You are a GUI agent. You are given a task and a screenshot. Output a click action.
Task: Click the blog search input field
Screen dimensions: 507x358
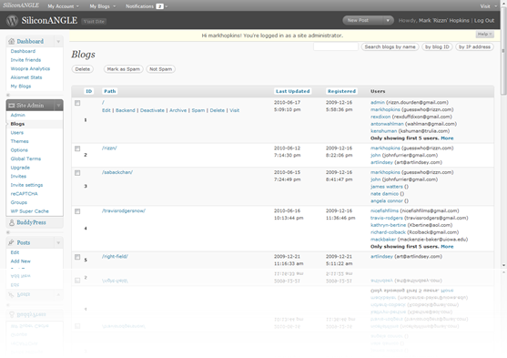[x=336, y=47]
